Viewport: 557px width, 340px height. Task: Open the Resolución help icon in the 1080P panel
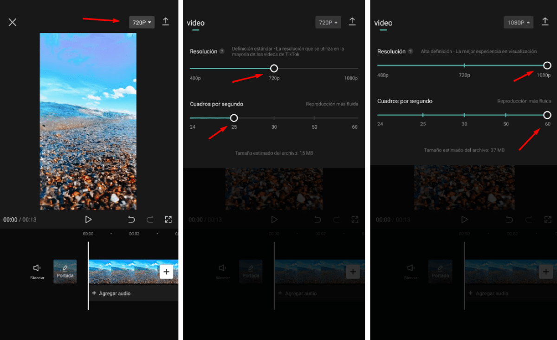(410, 52)
